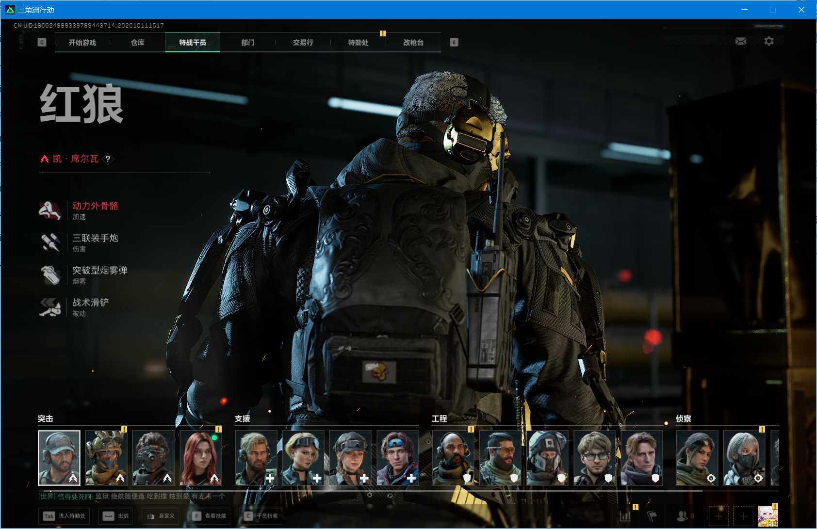Open the 干员档案 button
The height and width of the screenshot is (529, 817).
coord(261,516)
